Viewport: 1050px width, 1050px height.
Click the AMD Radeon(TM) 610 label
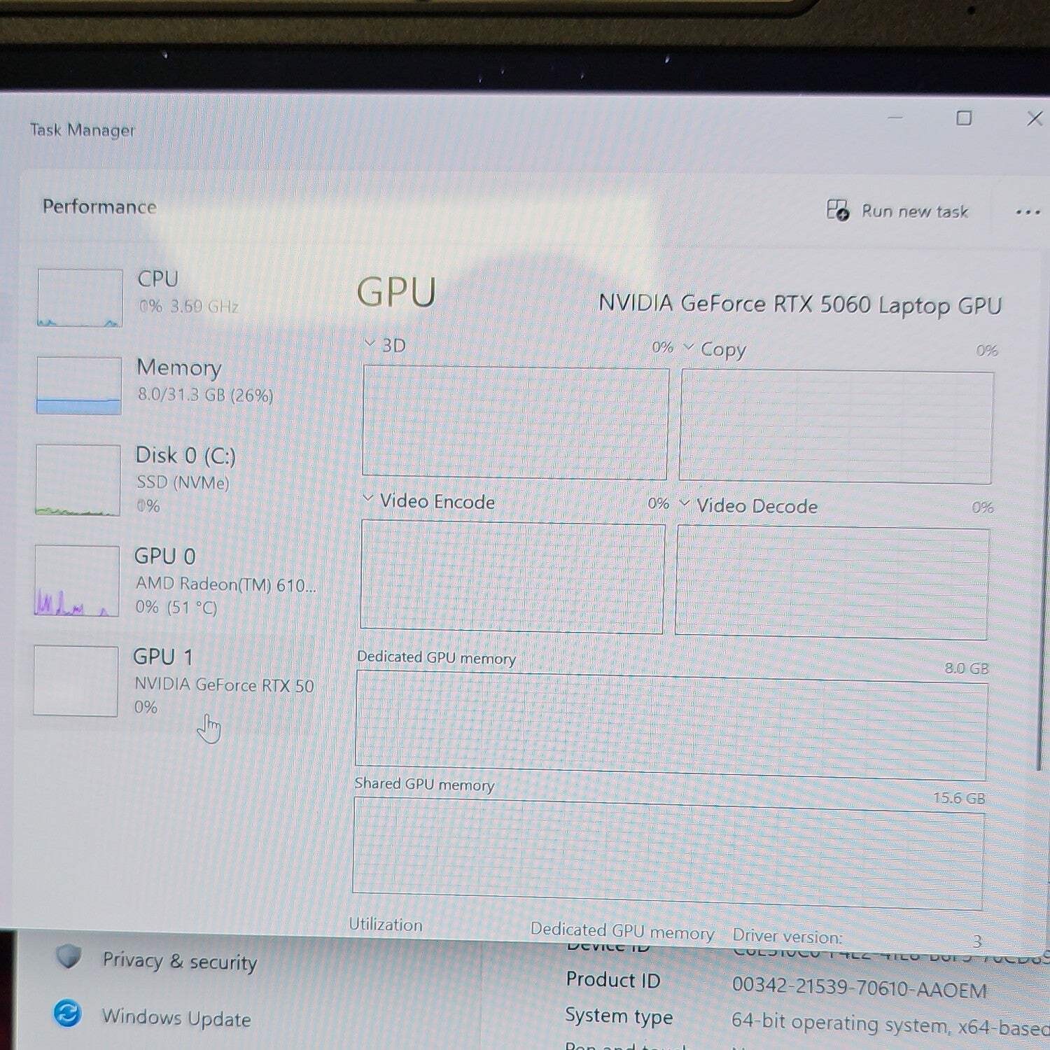(225, 584)
